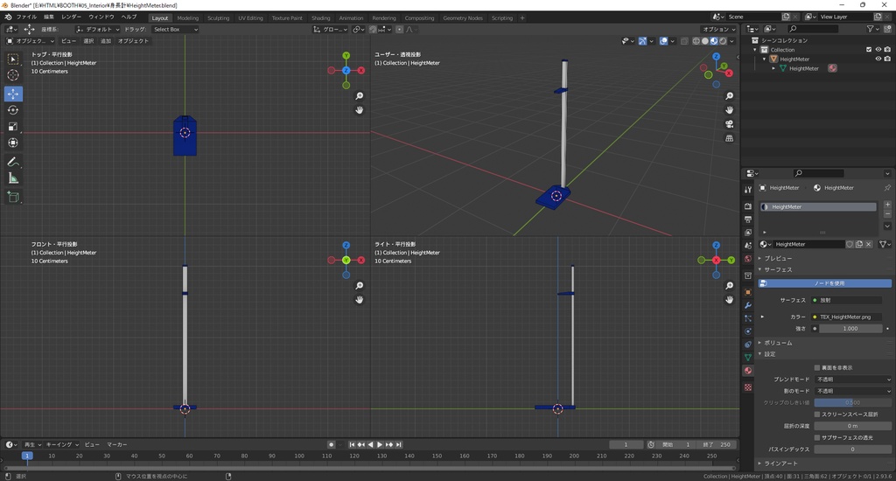Open the Modifier properties wrench tab
This screenshot has height=481, width=896.
747,305
